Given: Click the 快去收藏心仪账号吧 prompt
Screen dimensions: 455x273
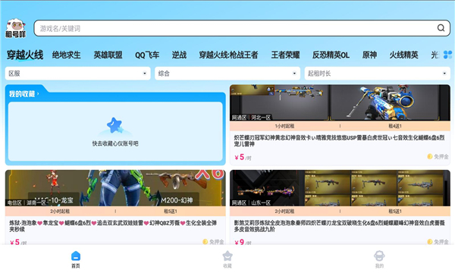Looking at the screenshot, I should tap(115, 143).
